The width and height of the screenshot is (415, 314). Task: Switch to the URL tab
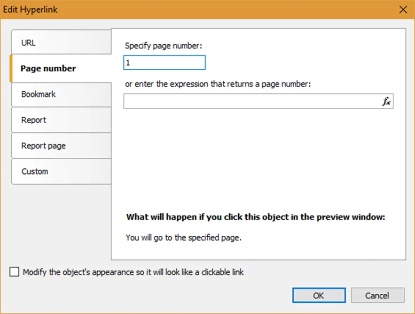[61, 43]
